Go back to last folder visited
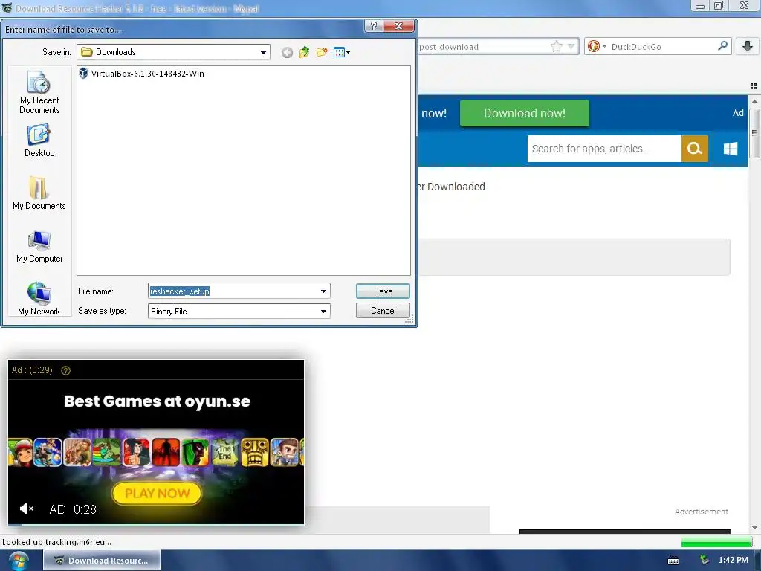 [287, 53]
